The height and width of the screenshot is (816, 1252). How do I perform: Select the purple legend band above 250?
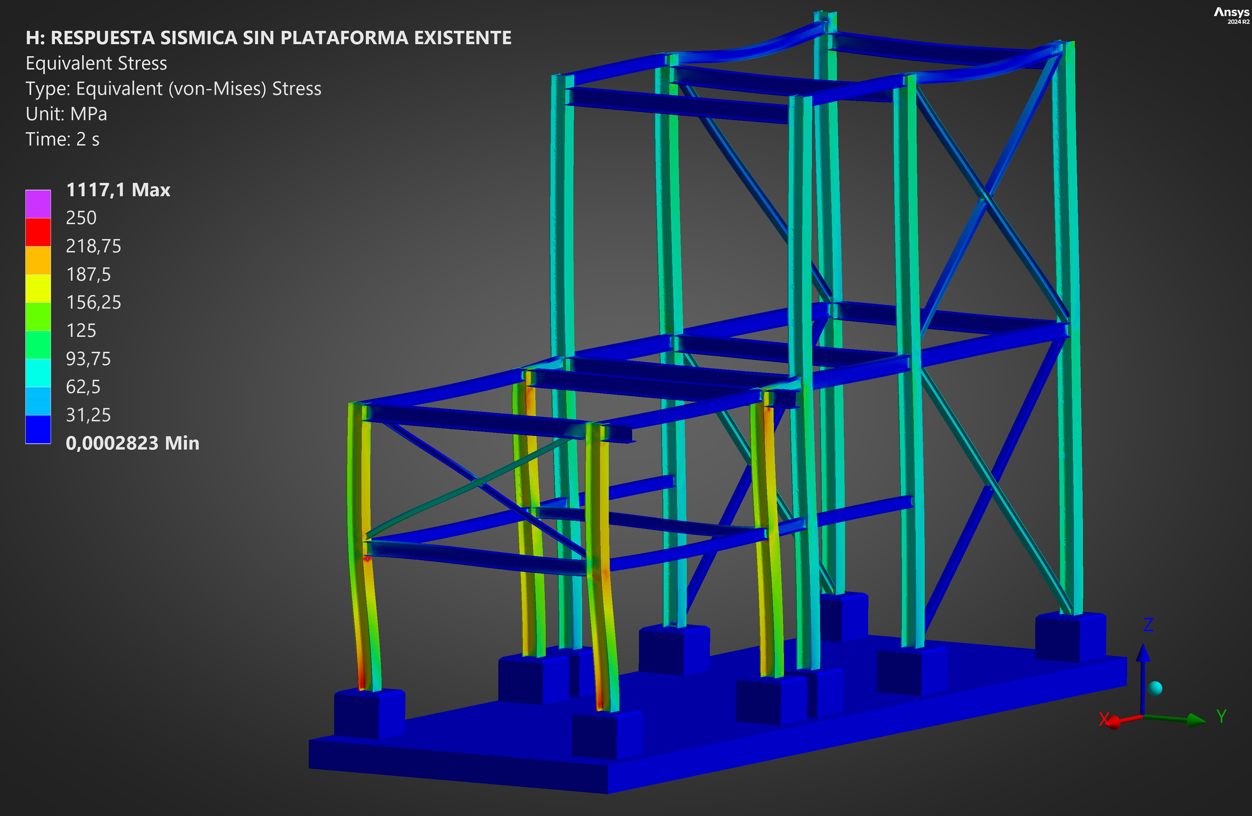point(38,204)
